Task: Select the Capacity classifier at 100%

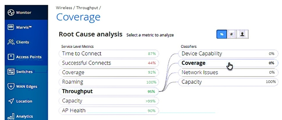Action: [228, 82]
